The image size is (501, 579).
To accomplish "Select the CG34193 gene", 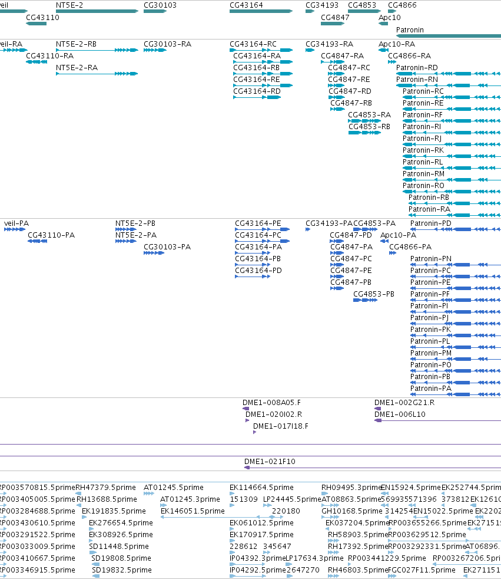I will pos(310,11).
